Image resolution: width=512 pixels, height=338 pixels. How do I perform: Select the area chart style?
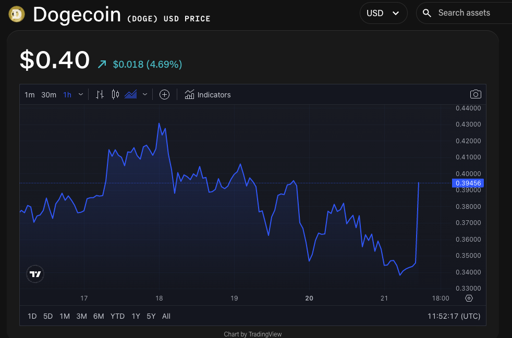(130, 94)
